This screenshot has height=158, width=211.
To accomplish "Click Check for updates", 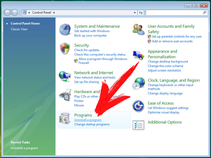I will click(87, 50).
